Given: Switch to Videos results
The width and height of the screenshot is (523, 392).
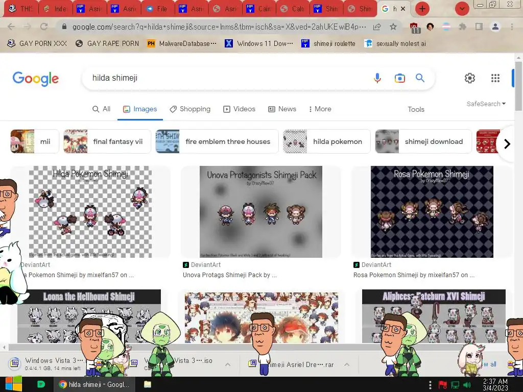Looking at the screenshot, I should pyautogui.click(x=239, y=109).
